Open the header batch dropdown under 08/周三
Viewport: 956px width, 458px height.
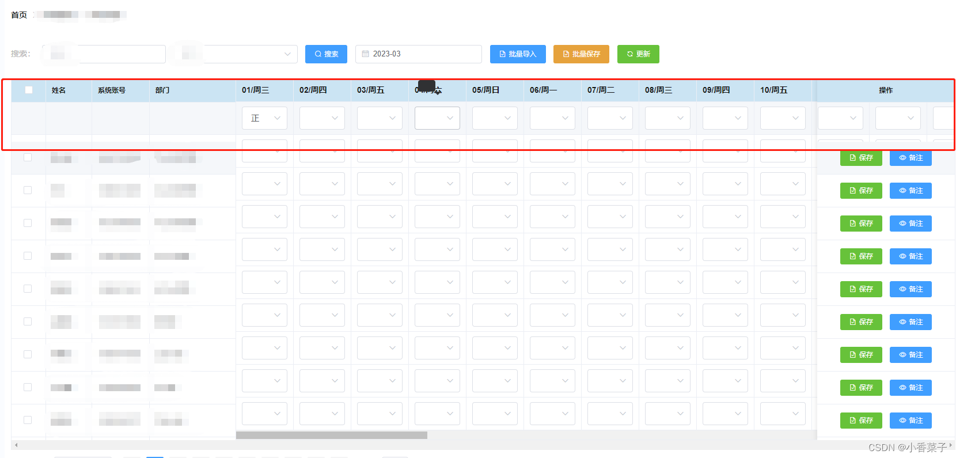point(667,118)
